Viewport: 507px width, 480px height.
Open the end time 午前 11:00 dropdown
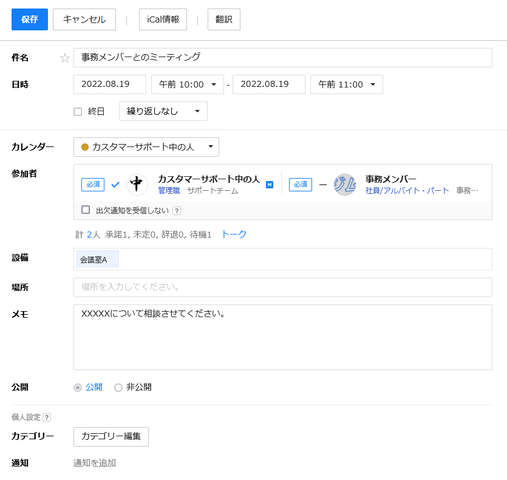[347, 85]
